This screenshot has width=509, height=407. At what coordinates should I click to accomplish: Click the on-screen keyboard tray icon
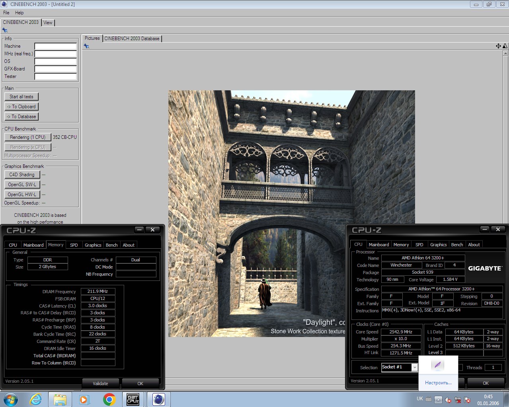pyautogui.click(x=429, y=399)
